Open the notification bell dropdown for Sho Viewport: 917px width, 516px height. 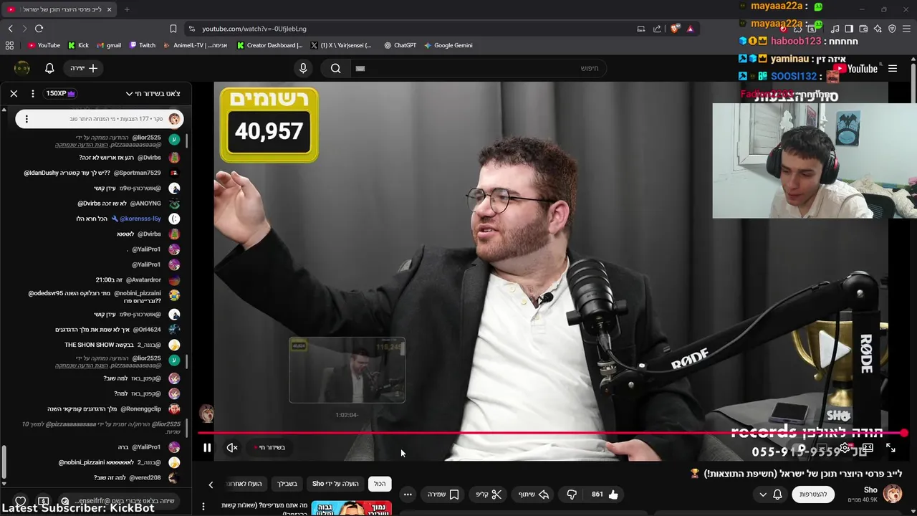770,494
